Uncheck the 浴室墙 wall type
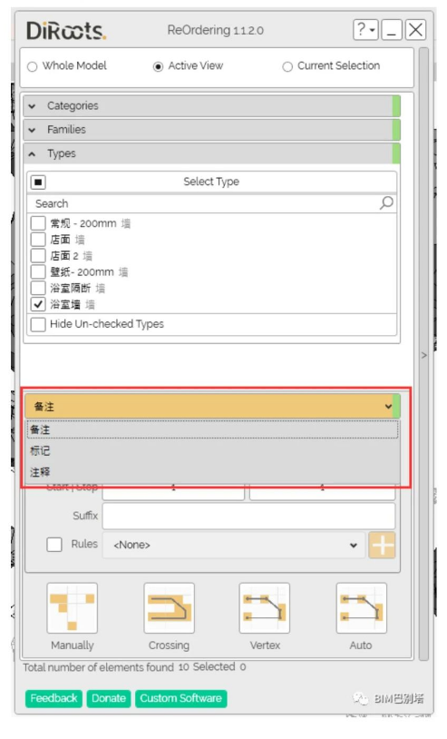 38,304
